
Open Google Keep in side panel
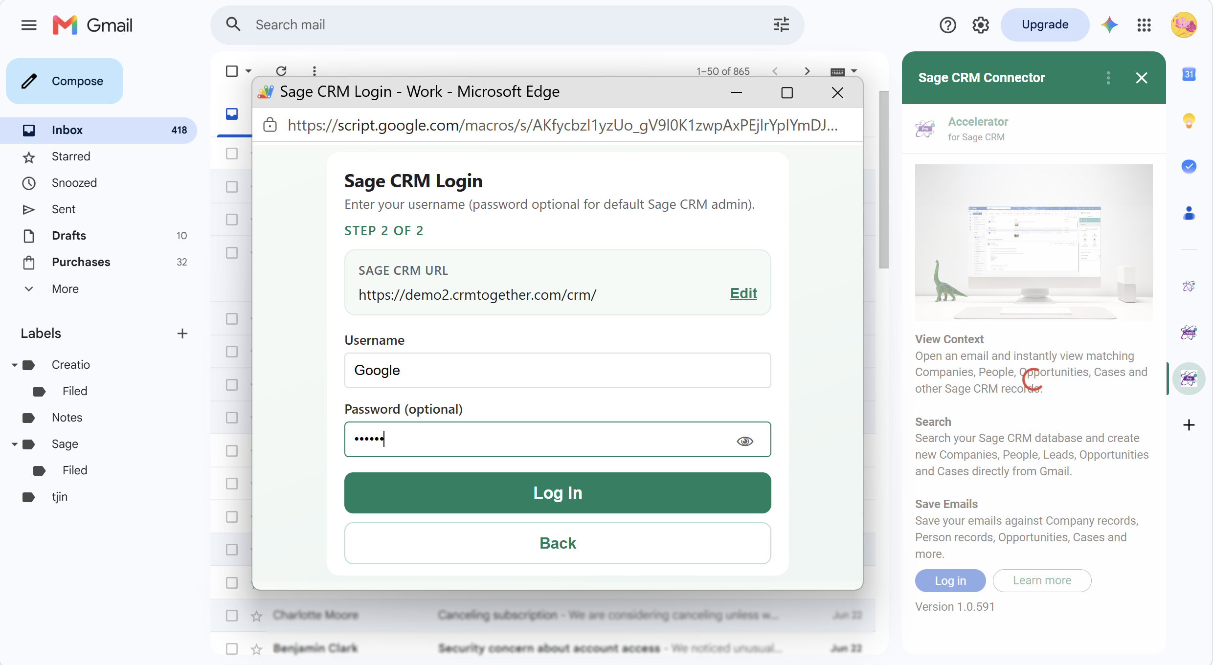(x=1189, y=120)
